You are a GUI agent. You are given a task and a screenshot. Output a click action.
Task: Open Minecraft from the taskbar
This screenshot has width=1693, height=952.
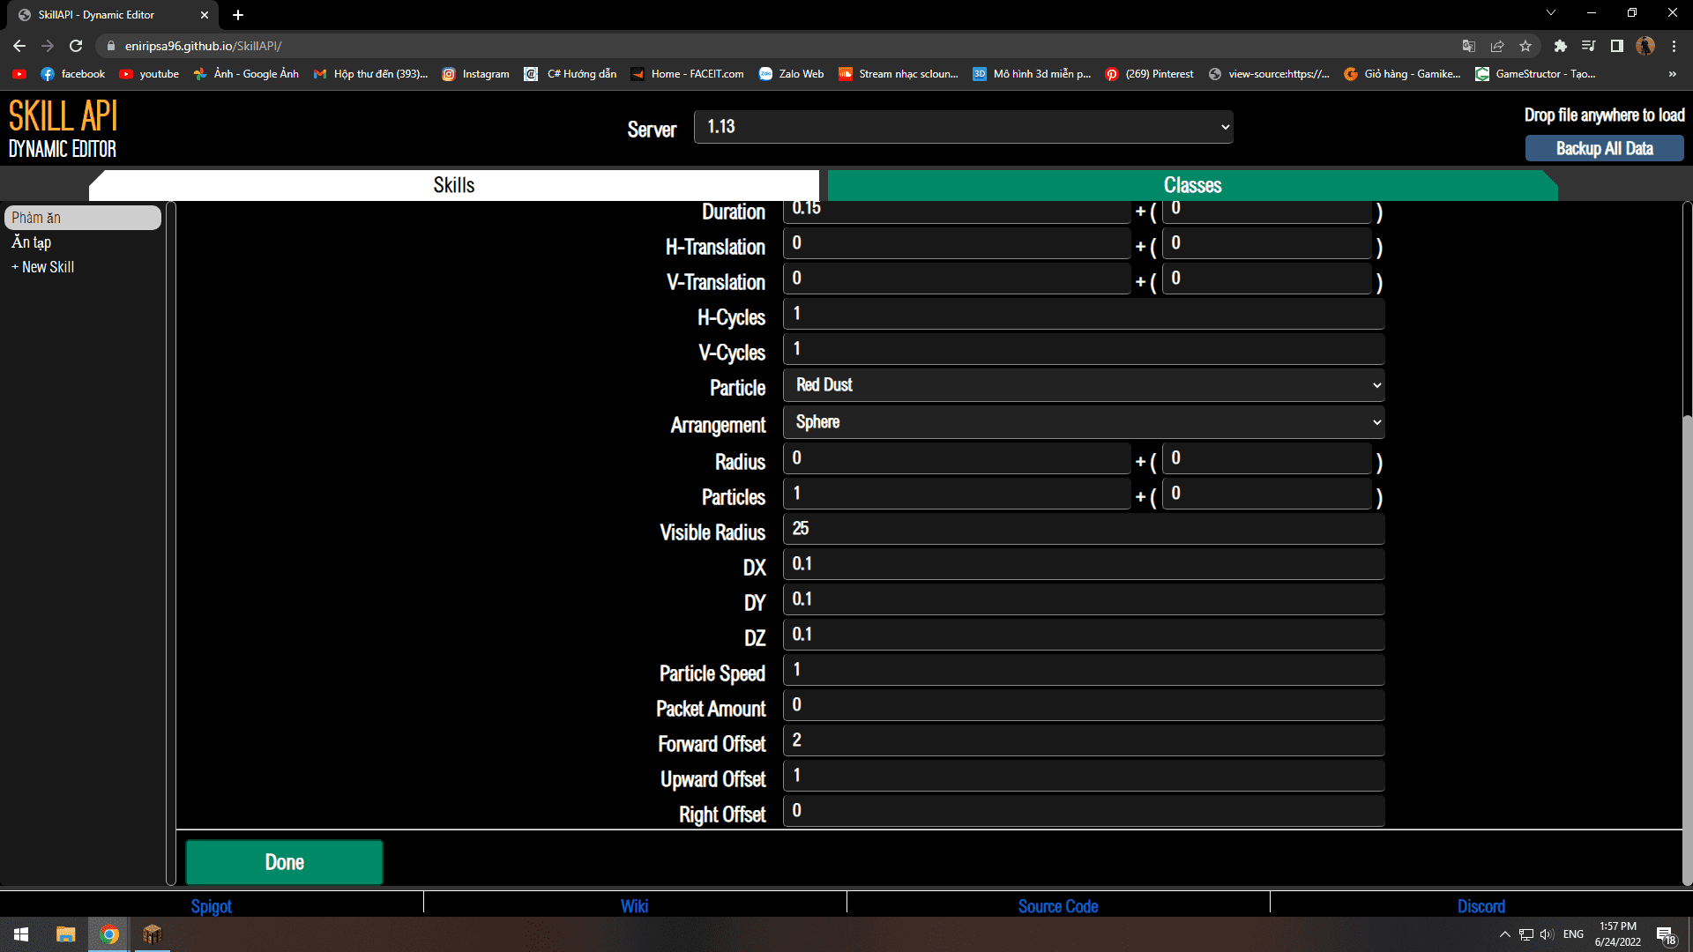coord(152,933)
